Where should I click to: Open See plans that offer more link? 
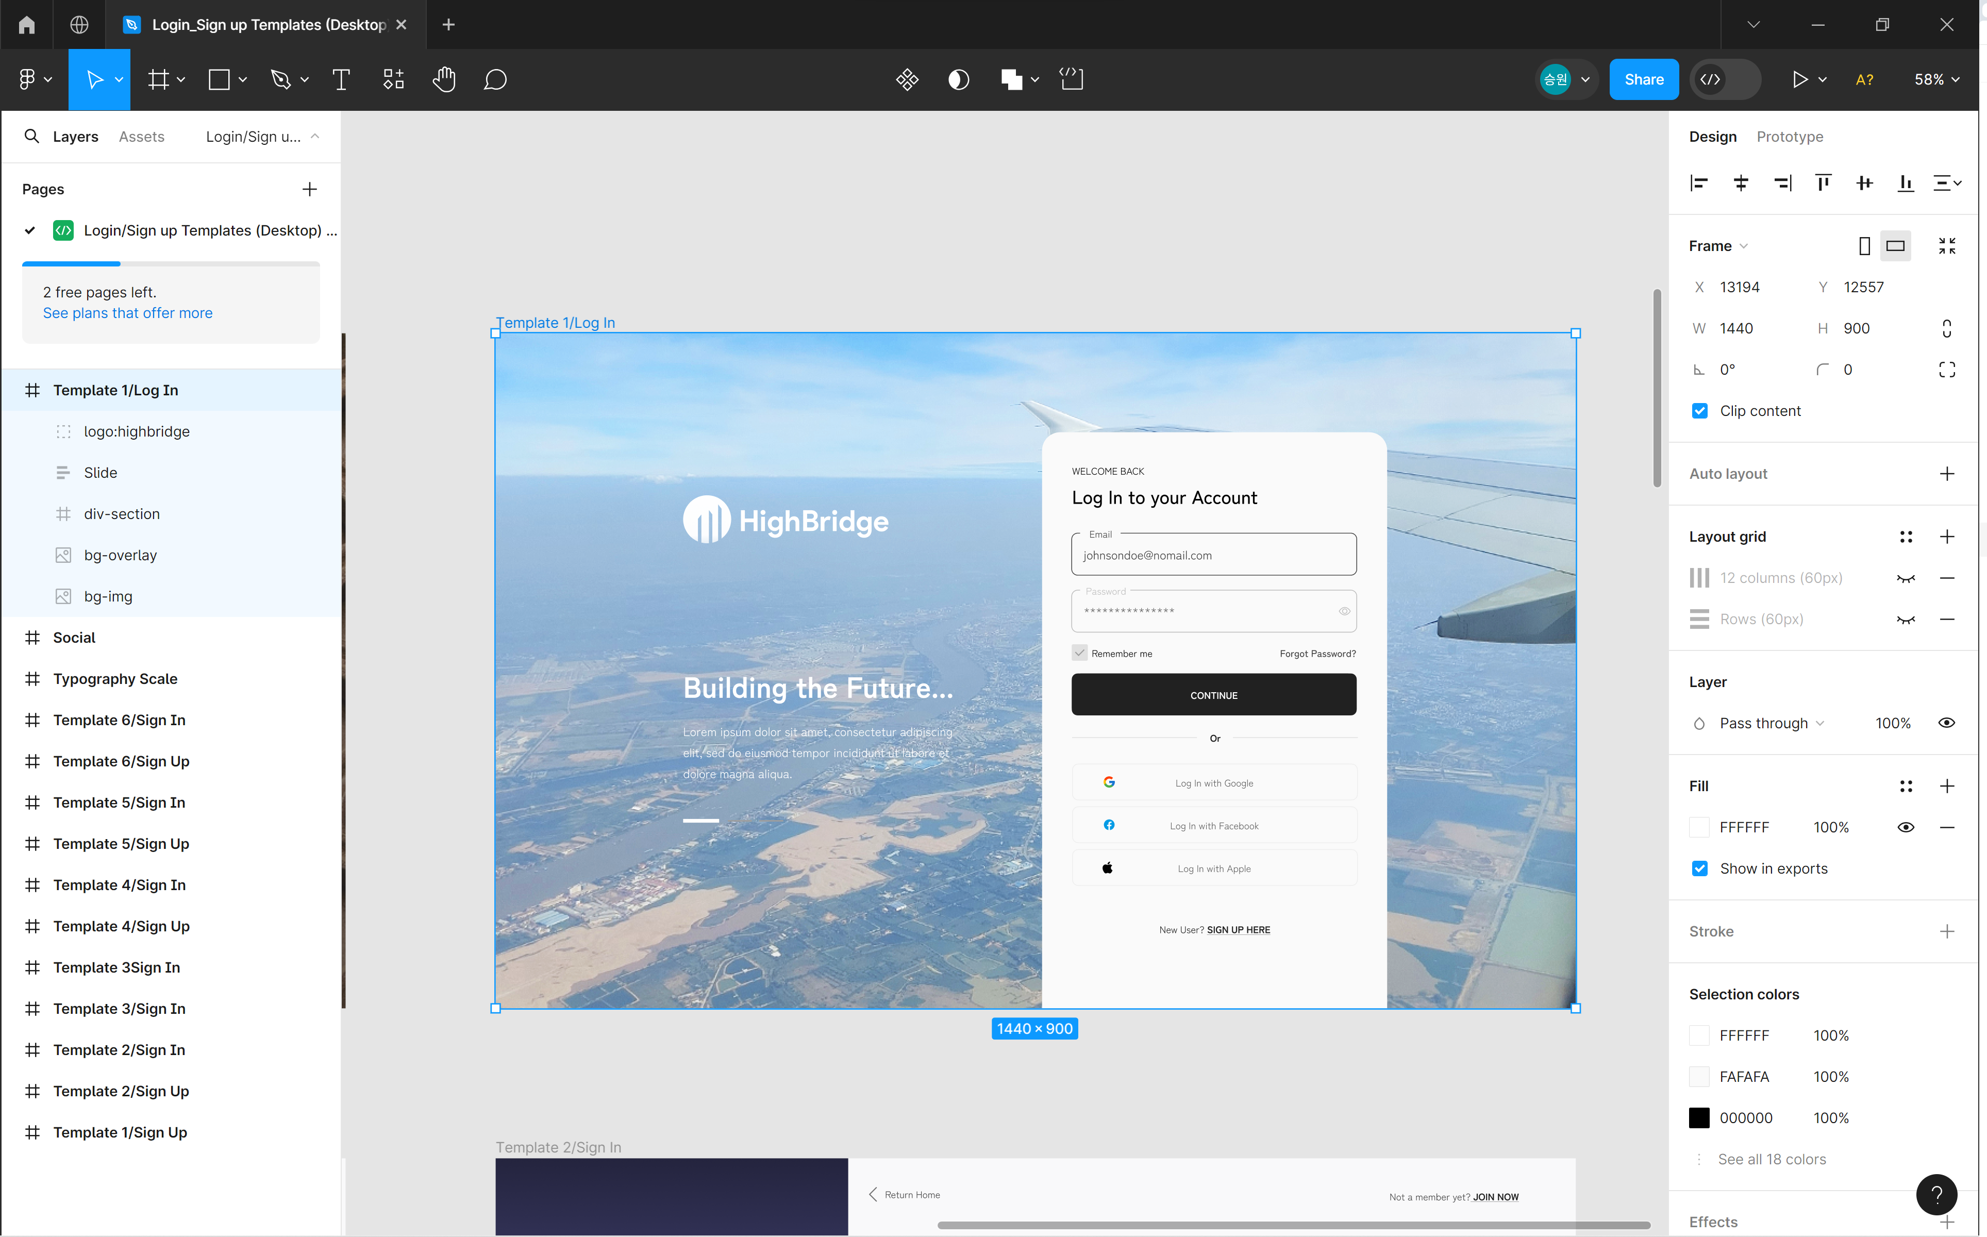[x=128, y=313]
